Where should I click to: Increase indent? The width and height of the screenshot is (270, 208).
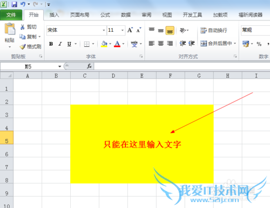(192, 44)
